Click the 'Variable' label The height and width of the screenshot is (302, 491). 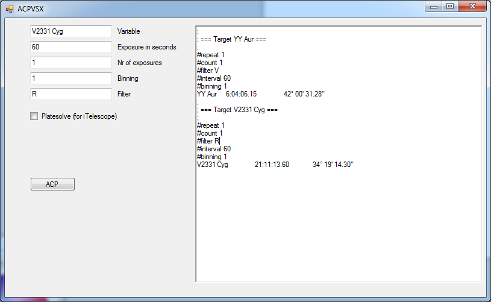tap(129, 31)
